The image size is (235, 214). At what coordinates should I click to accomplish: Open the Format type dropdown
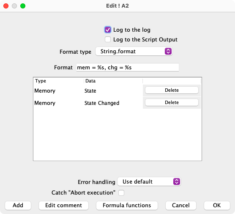pos(134,52)
